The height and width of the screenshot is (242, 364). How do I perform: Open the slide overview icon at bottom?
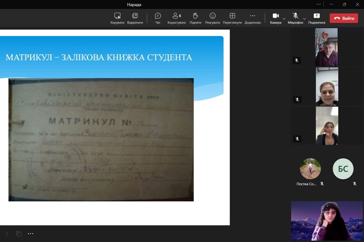[x=19, y=234]
